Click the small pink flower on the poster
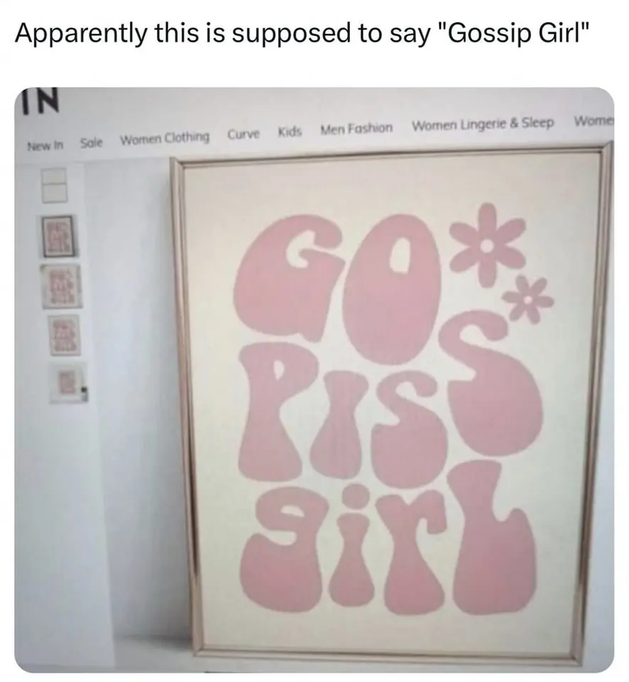629x682 pixels. coord(527,300)
